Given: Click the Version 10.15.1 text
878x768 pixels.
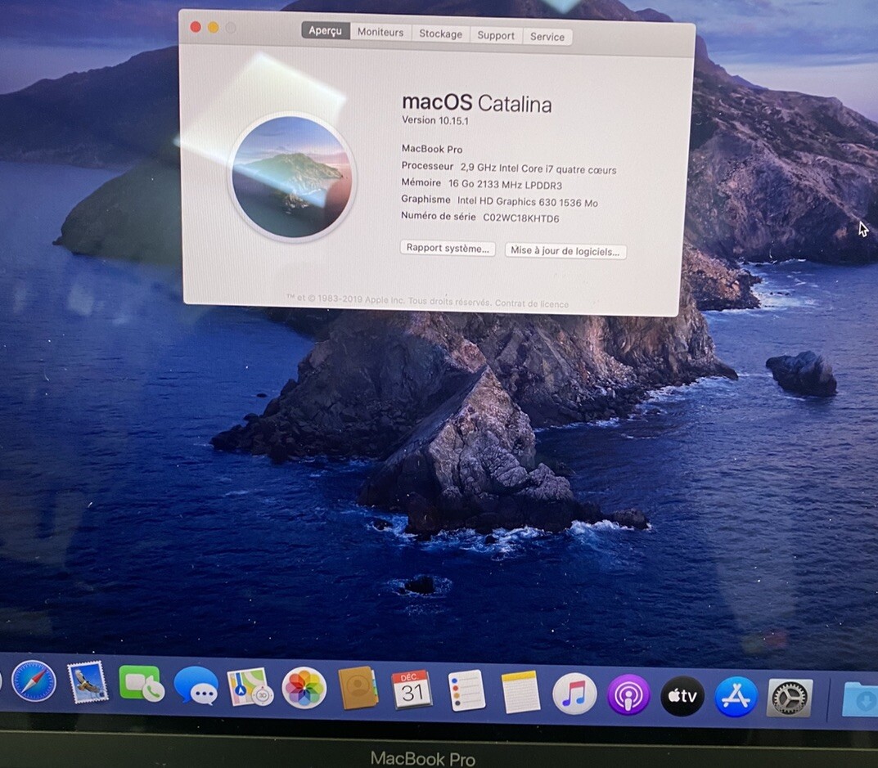Looking at the screenshot, I should pos(435,119).
